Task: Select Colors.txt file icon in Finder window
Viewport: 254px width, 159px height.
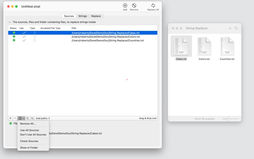Action: (204, 46)
